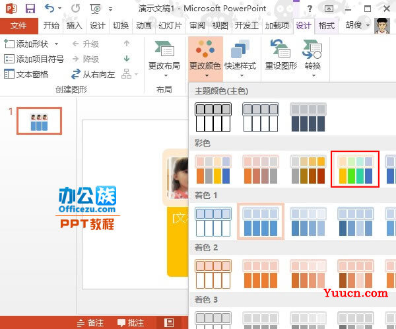Open the Change Layout (更改布局) dropdown
Screen dimensions: 396x329
[164, 57]
